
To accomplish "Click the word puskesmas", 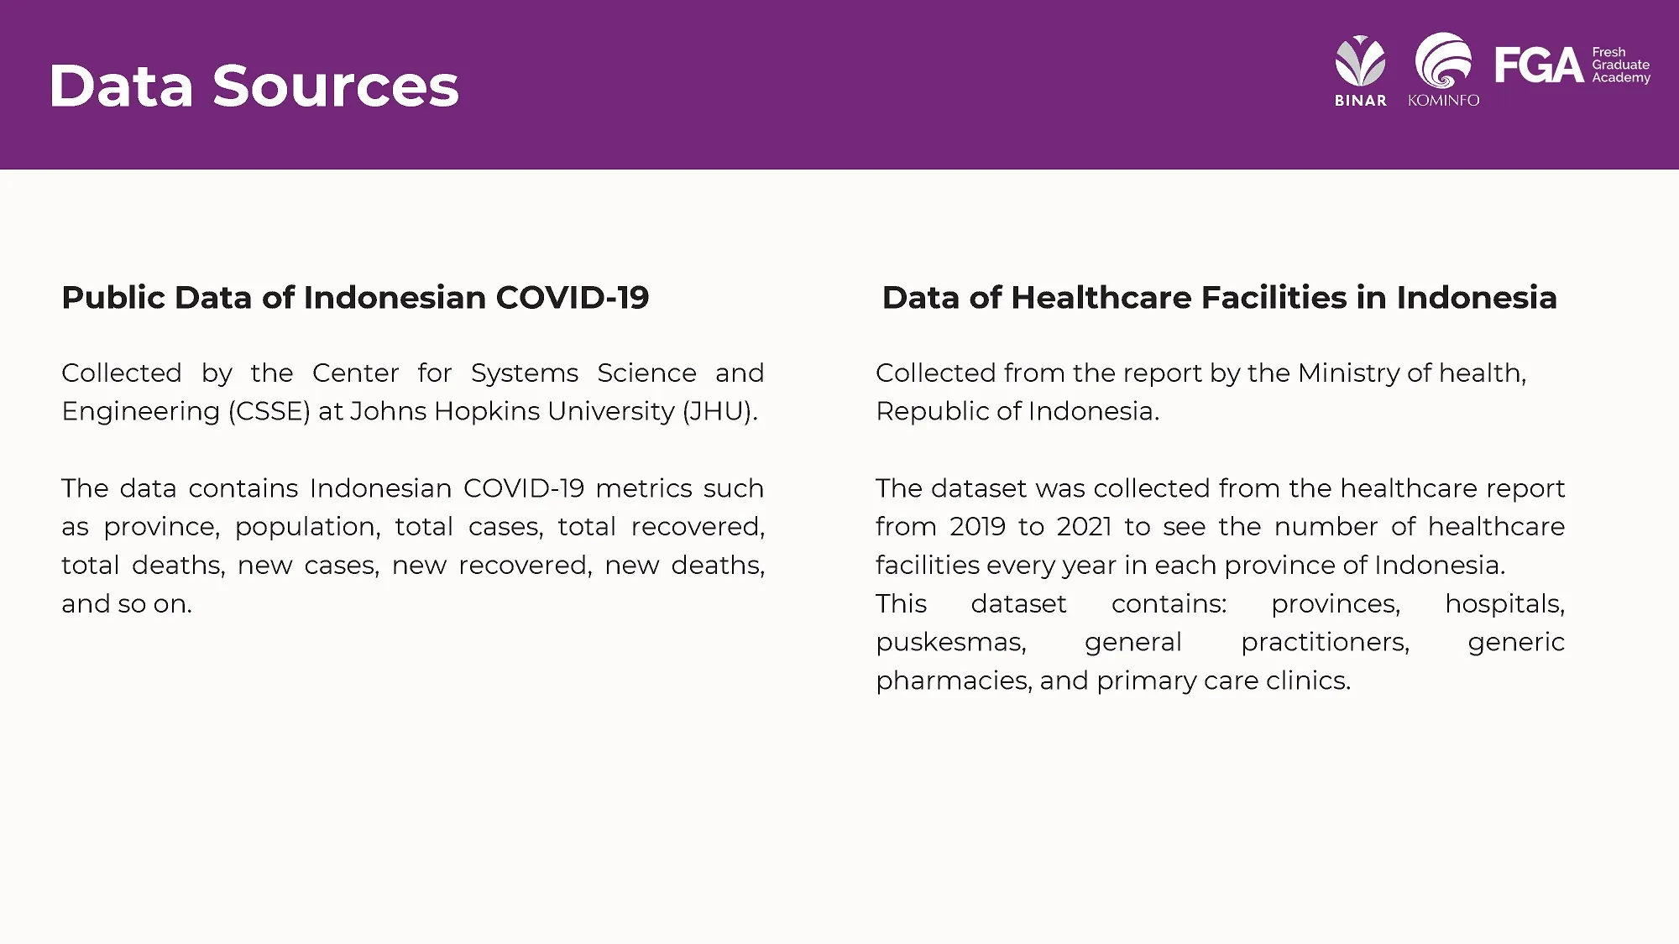I will [950, 642].
